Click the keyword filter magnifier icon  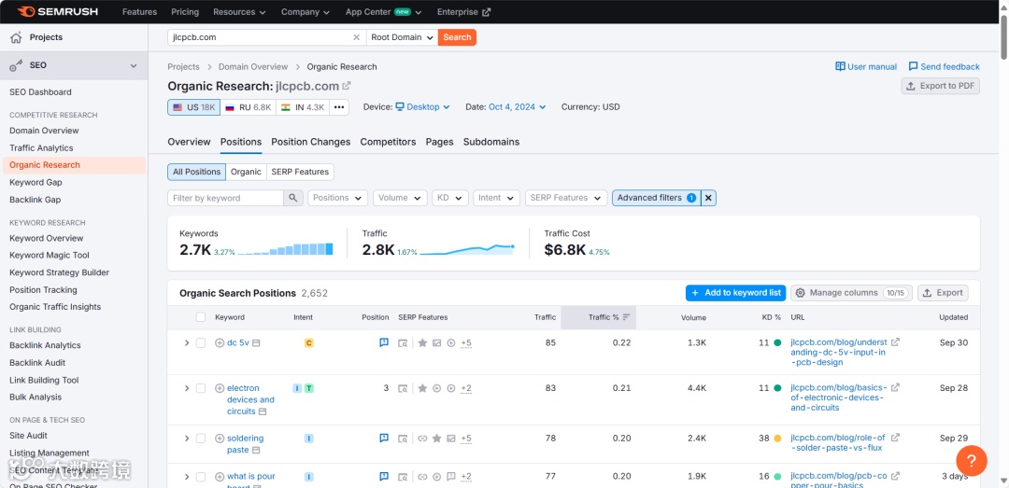pos(292,198)
